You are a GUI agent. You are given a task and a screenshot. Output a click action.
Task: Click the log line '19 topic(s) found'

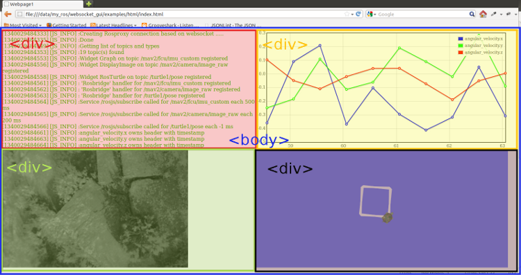click(63, 52)
